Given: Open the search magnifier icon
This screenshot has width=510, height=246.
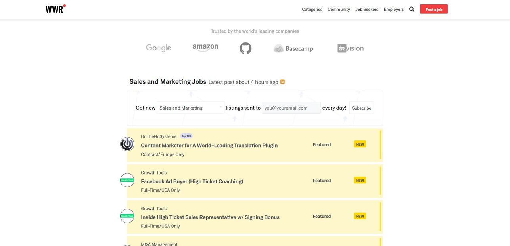Looking at the screenshot, I should click(x=412, y=9).
